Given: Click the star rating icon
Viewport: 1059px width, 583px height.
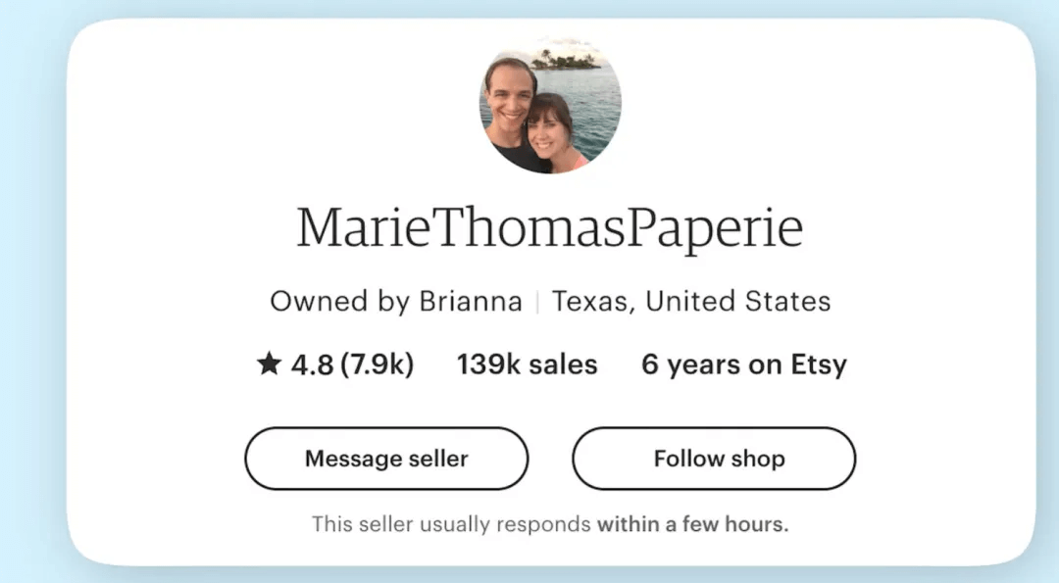Looking at the screenshot, I should (269, 365).
